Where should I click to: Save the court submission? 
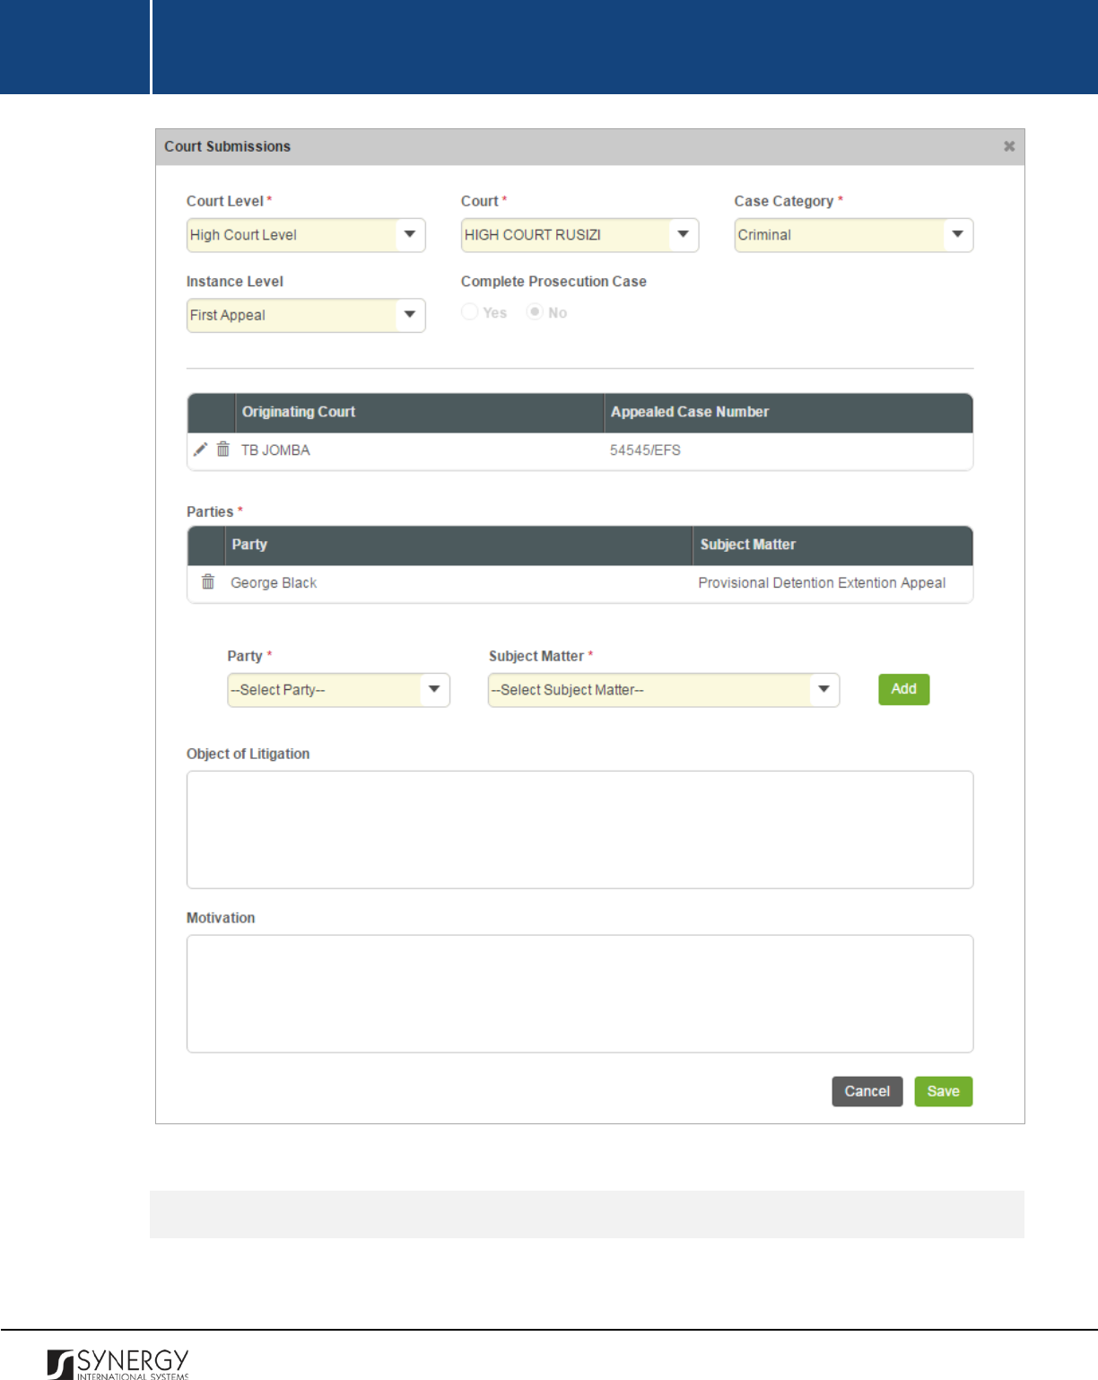coord(943,1091)
